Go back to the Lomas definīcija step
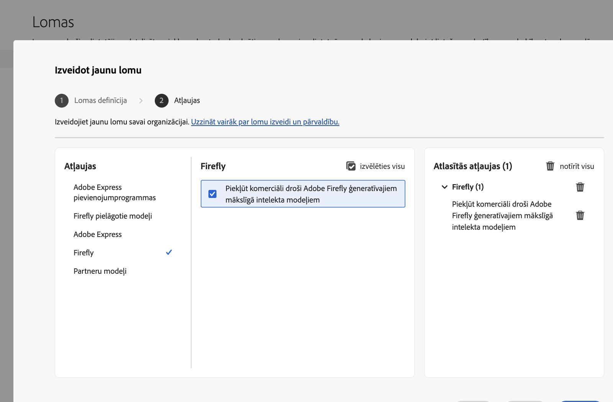 point(101,101)
